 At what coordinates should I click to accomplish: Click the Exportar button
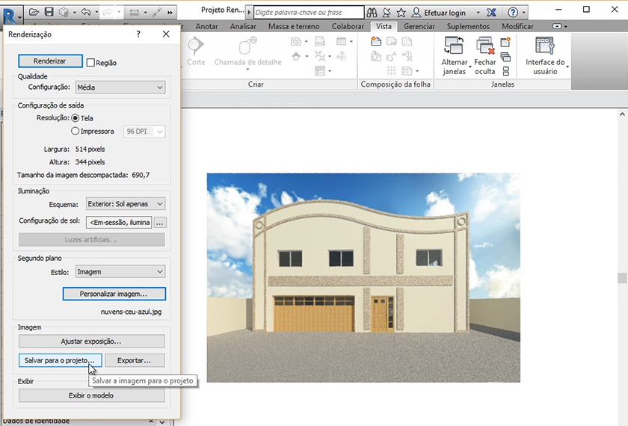click(x=135, y=360)
